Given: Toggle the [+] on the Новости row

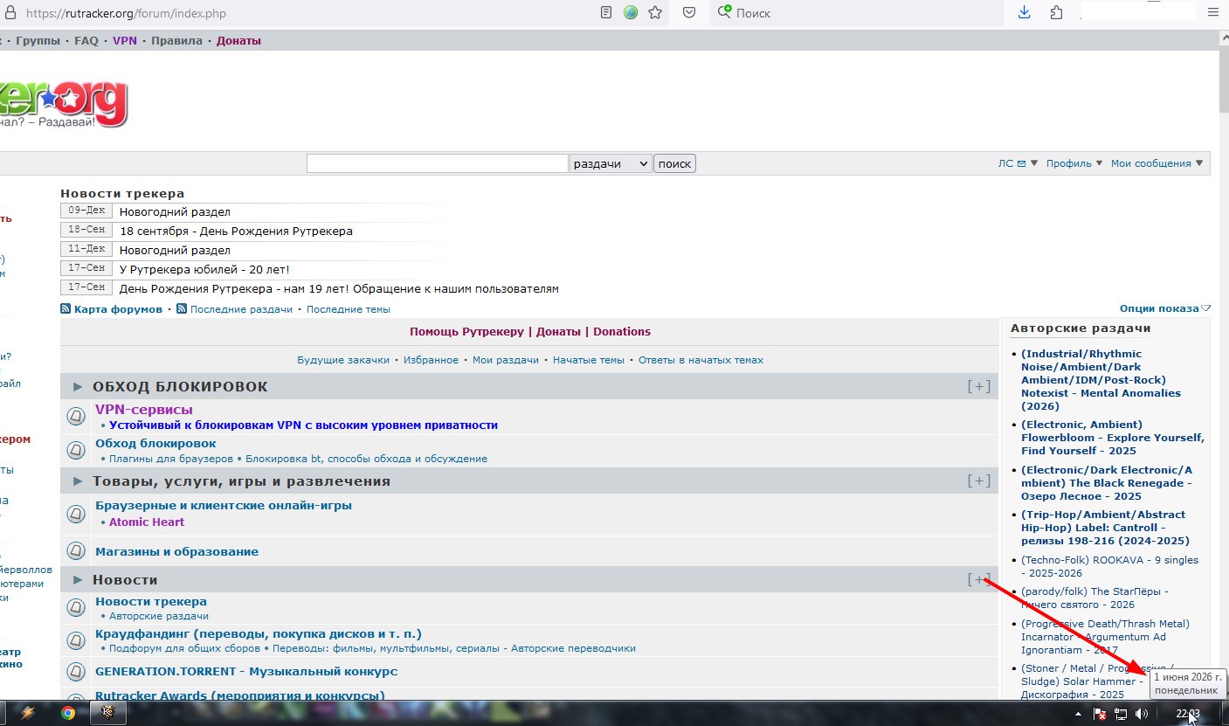Looking at the screenshot, I should point(978,579).
